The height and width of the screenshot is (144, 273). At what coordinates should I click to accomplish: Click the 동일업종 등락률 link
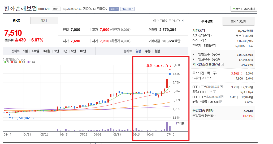(x=203, y=115)
